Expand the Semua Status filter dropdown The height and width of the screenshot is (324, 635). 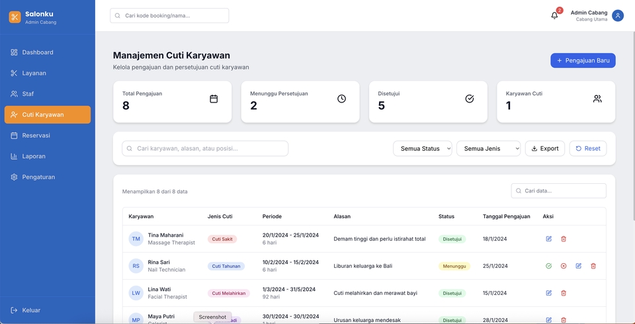coord(423,149)
